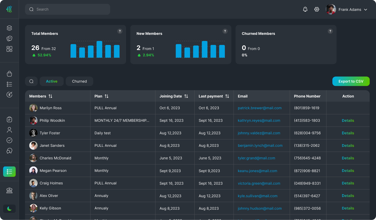Expand the Frank Adams account menu

[366, 10]
